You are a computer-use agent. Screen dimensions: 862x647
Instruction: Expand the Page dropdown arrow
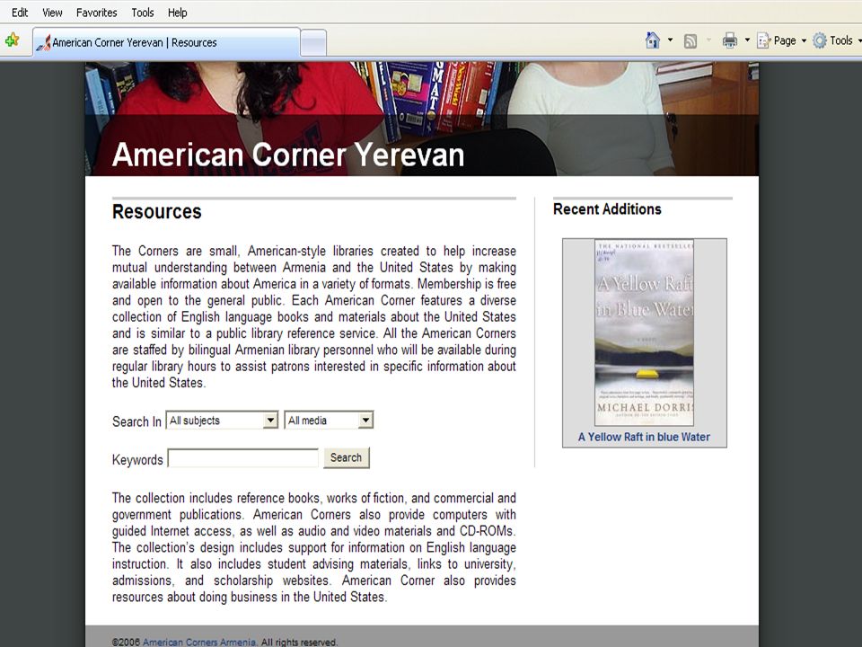pos(804,40)
